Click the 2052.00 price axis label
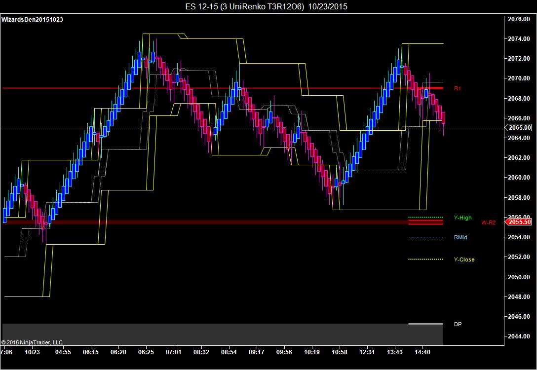 tap(519, 257)
